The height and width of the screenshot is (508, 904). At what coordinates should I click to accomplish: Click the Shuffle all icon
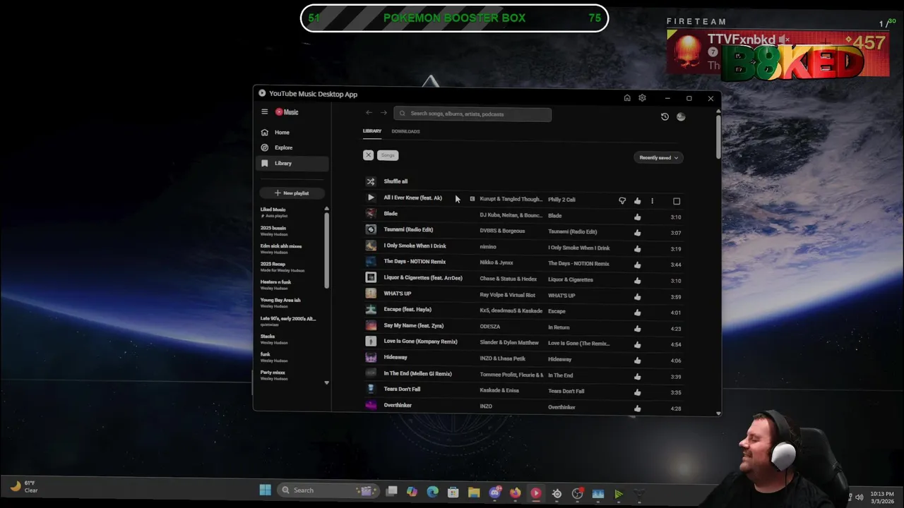pyautogui.click(x=371, y=181)
